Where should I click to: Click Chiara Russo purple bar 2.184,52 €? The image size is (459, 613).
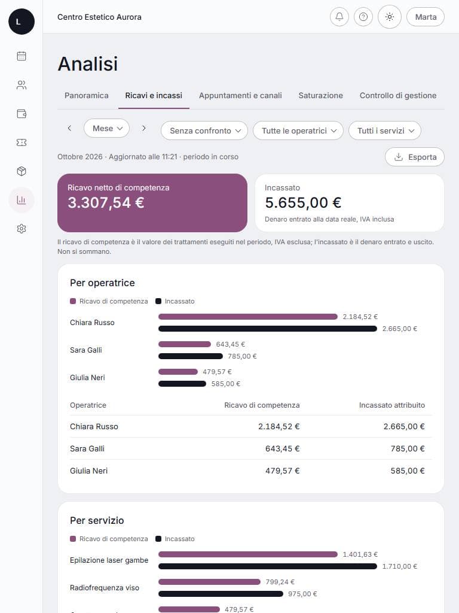[x=248, y=317]
